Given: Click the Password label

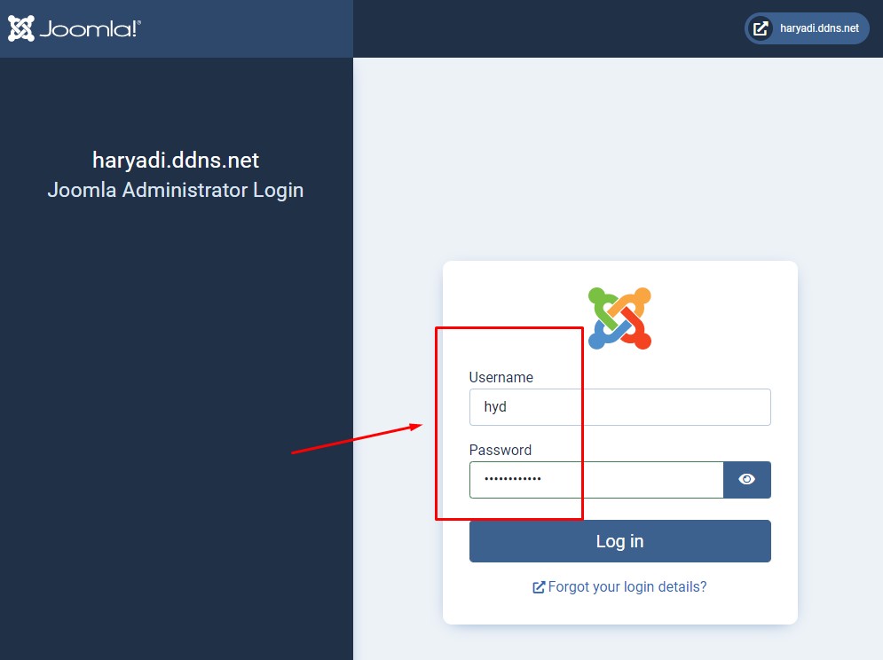Looking at the screenshot, I should pos(500,450).
